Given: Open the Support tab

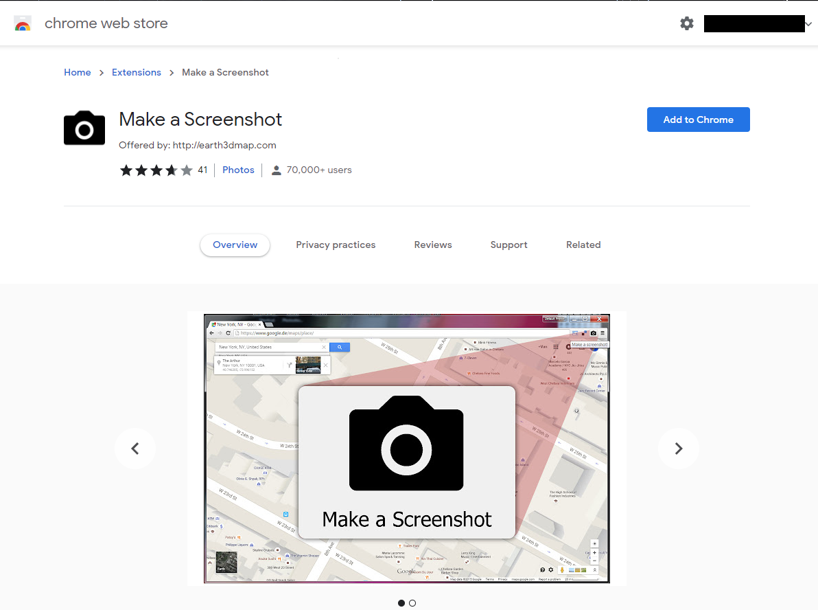Looking at the screenshot, I should point(509,245).
